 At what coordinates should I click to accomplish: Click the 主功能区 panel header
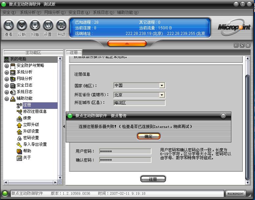33,53
